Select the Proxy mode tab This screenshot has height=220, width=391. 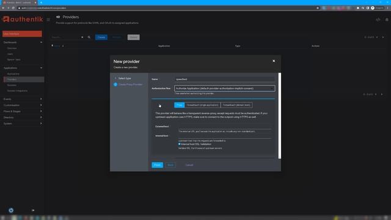[x=179, y=105]
